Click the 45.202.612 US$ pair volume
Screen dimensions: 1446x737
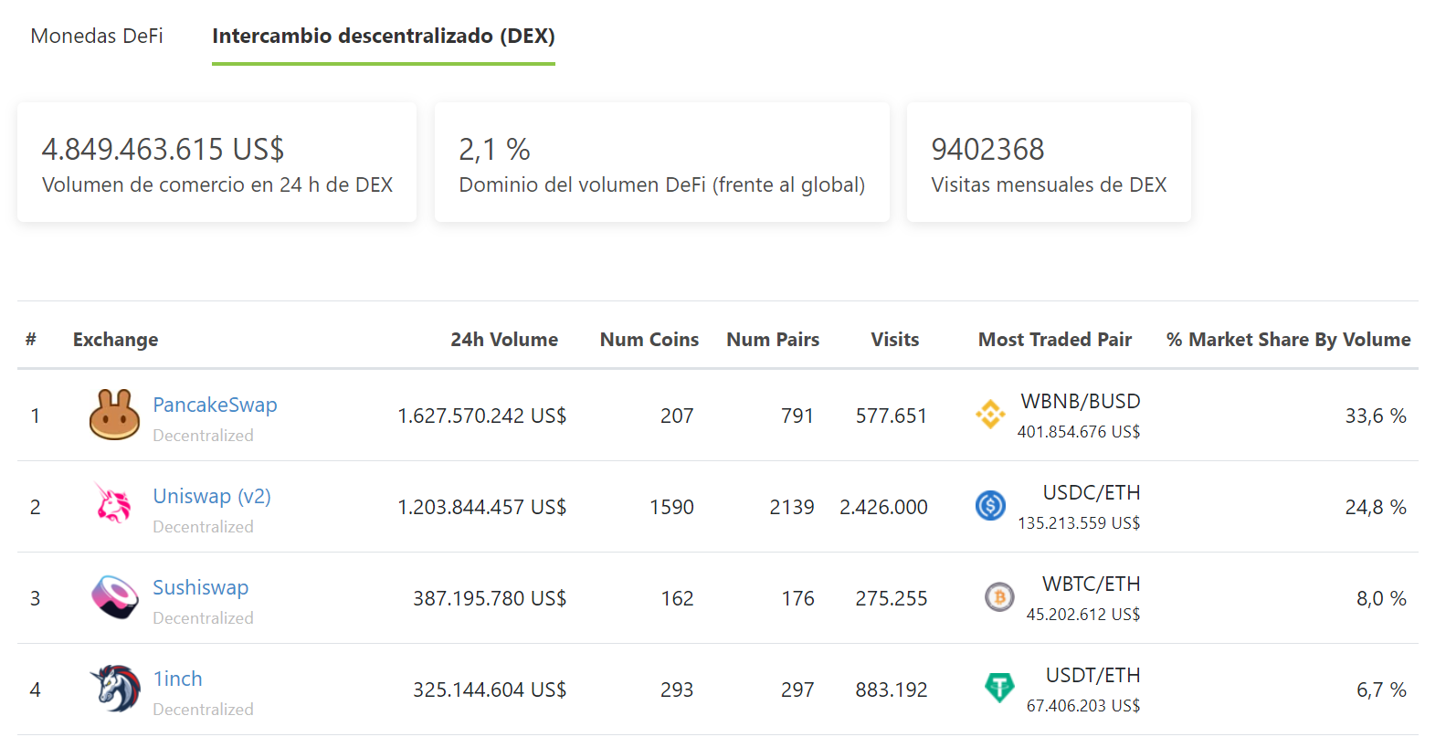1083,615
